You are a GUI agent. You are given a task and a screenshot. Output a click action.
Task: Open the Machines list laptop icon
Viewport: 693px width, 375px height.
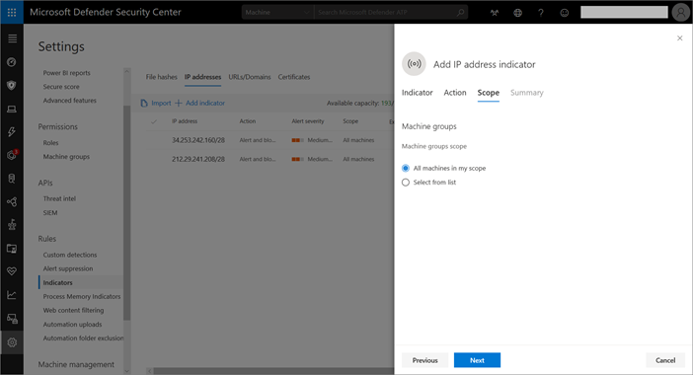pos(12,109)
